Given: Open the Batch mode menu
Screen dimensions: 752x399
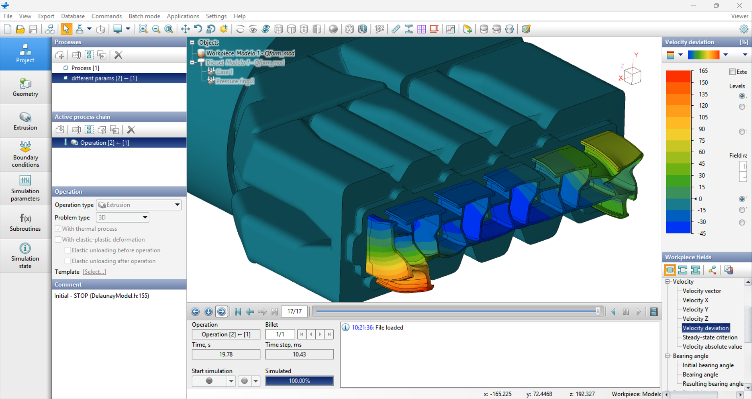Looking at the screenshot, I should (144, 16).
